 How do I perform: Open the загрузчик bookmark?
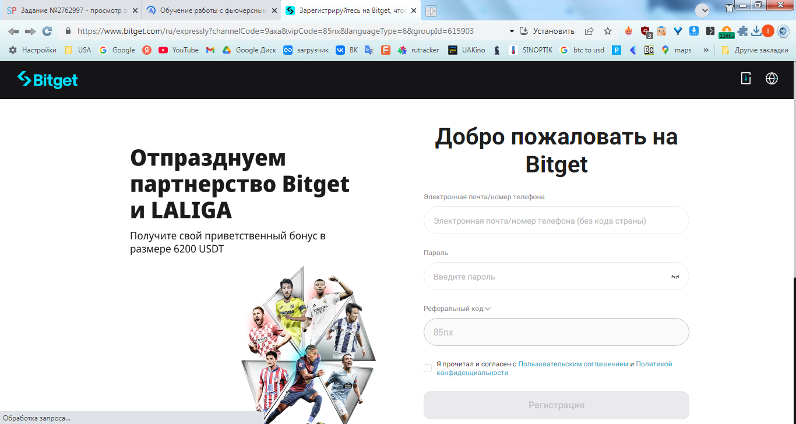click(307, 50)
